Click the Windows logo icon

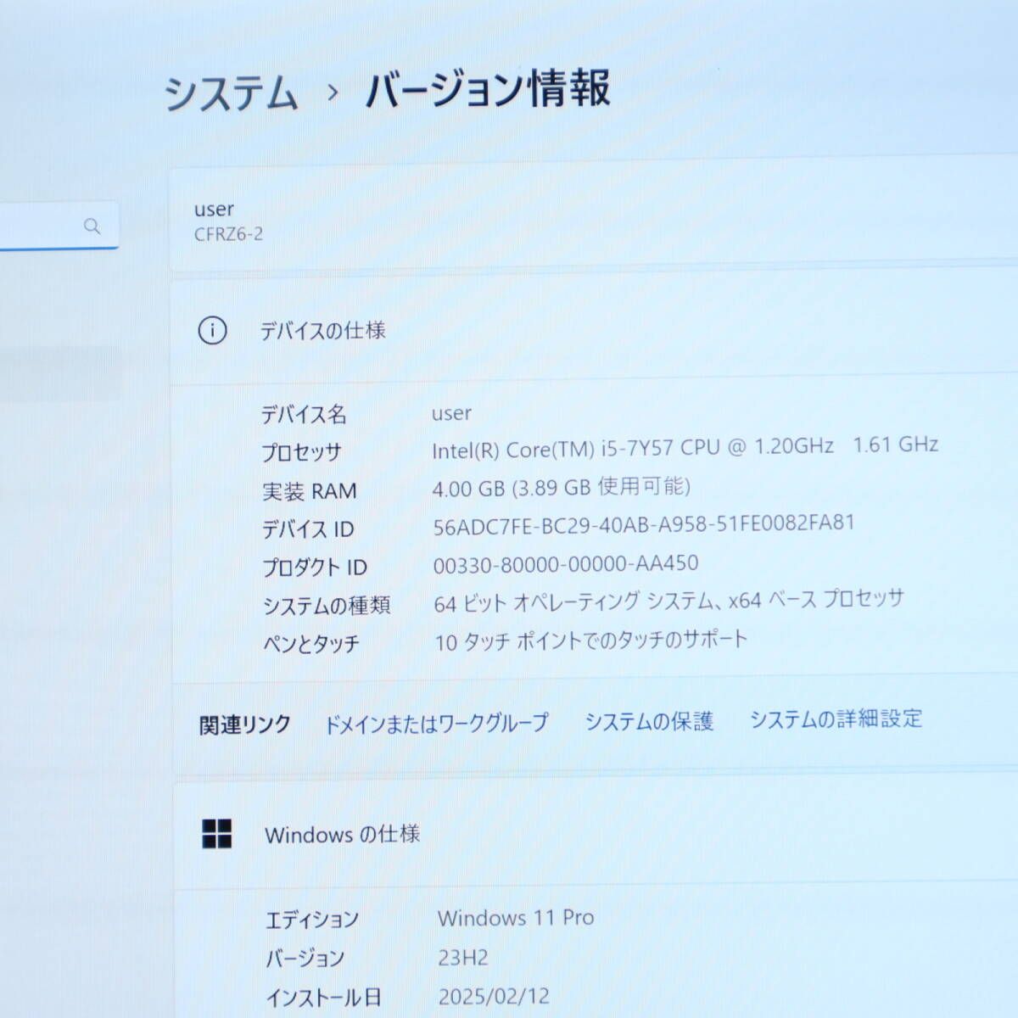(x=217, y=834)
